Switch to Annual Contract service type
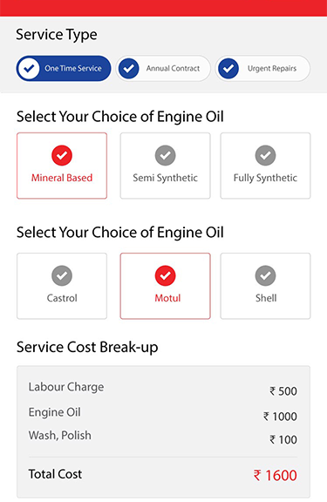 [163, 69]
